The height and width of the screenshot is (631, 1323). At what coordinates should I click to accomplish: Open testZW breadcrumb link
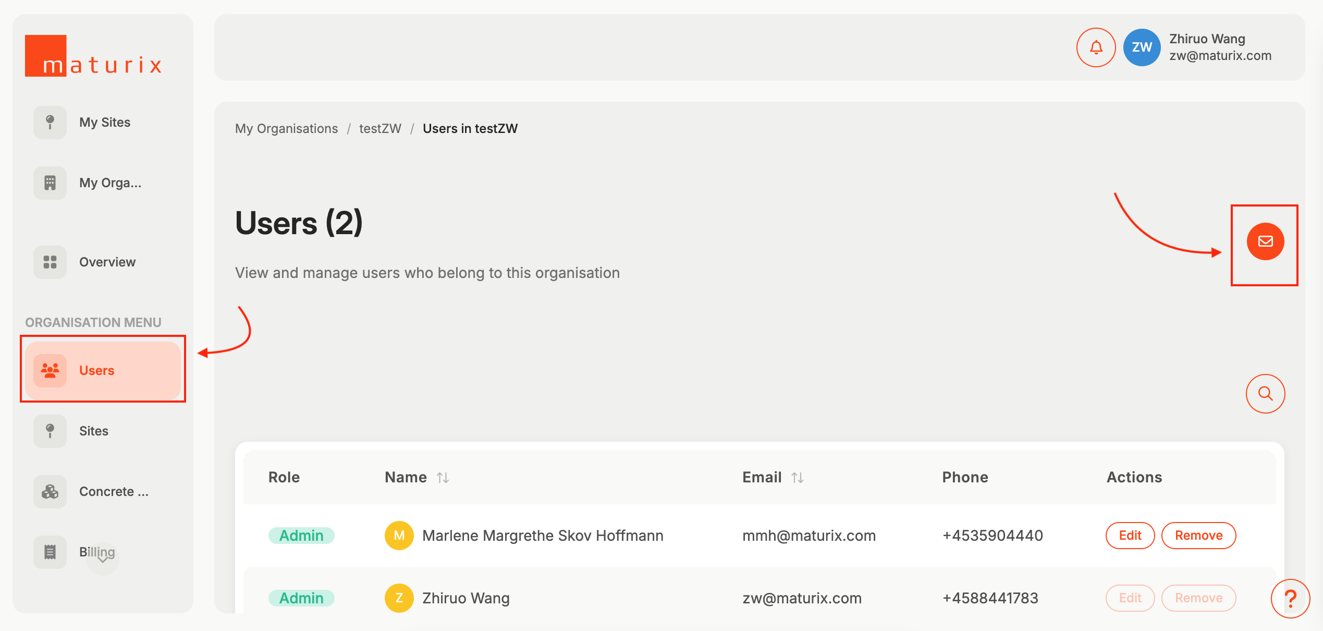[380, 129]
